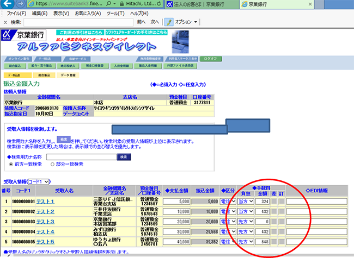
Task: Click the browser forward arrow button
Action: pyautogui.click(x=20, y=4)
